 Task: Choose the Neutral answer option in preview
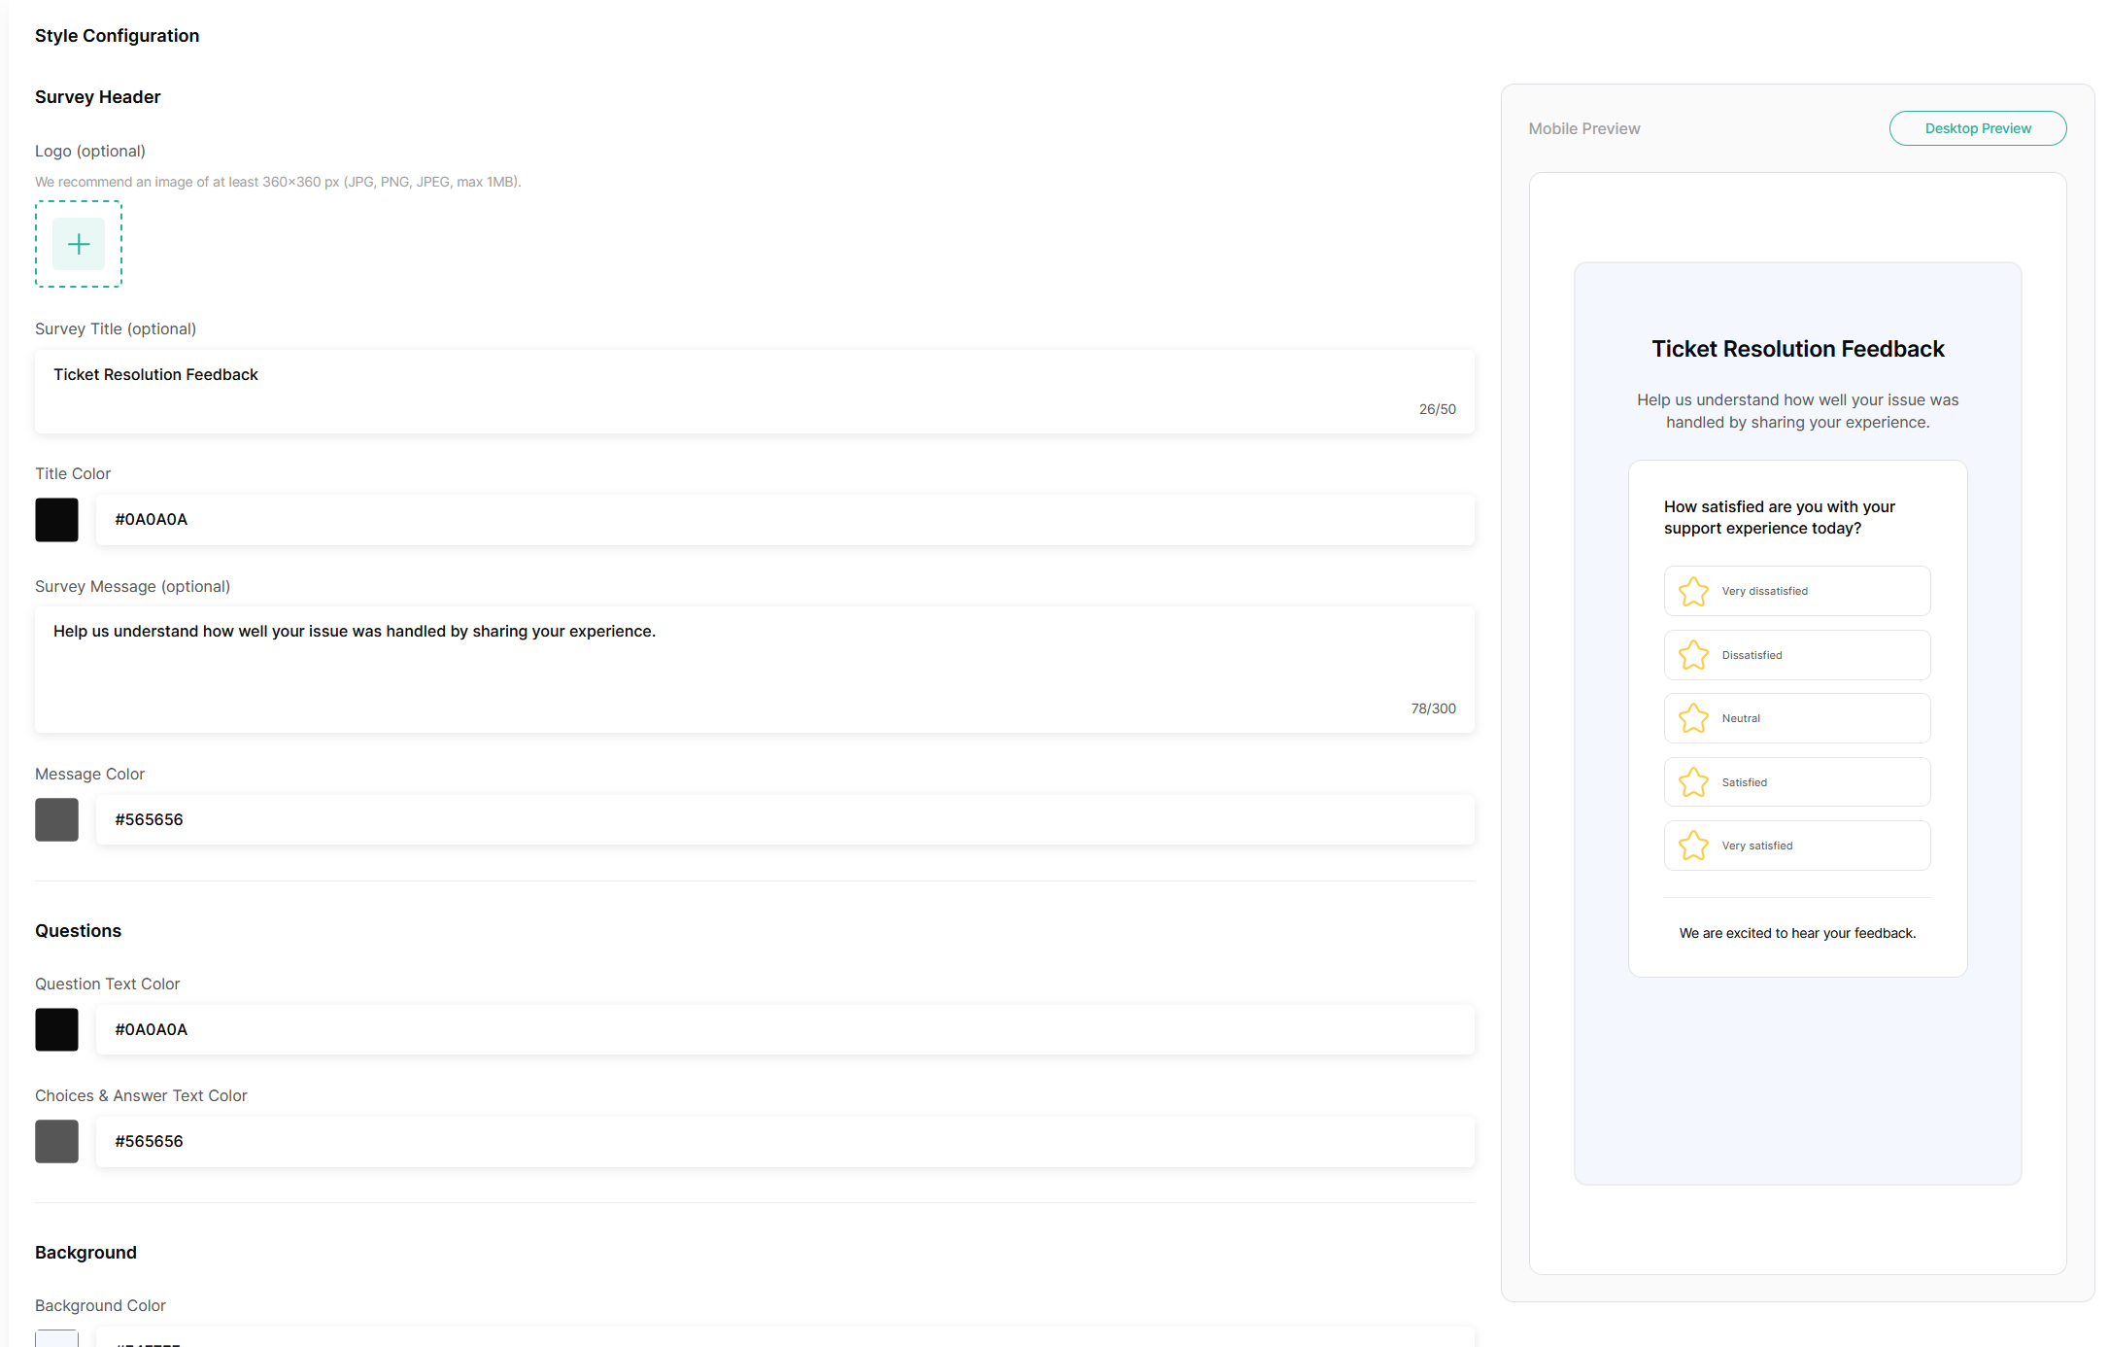click(x=1797, y=718)
